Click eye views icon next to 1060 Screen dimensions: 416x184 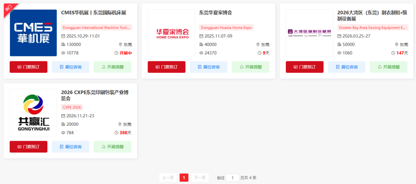tap(339, 53)
